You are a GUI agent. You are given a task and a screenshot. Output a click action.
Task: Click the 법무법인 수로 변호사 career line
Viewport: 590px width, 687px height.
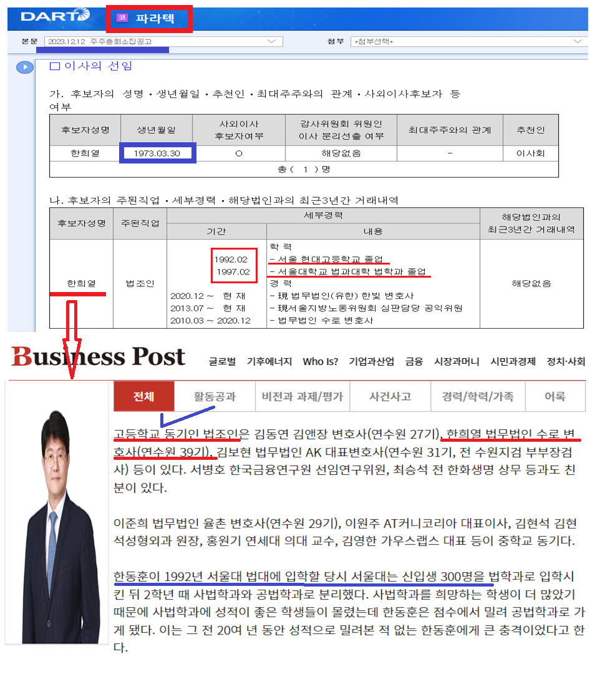click(321, 320)
